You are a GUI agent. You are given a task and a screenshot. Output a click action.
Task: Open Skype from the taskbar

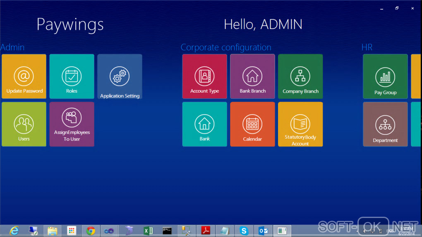(244, 231)
